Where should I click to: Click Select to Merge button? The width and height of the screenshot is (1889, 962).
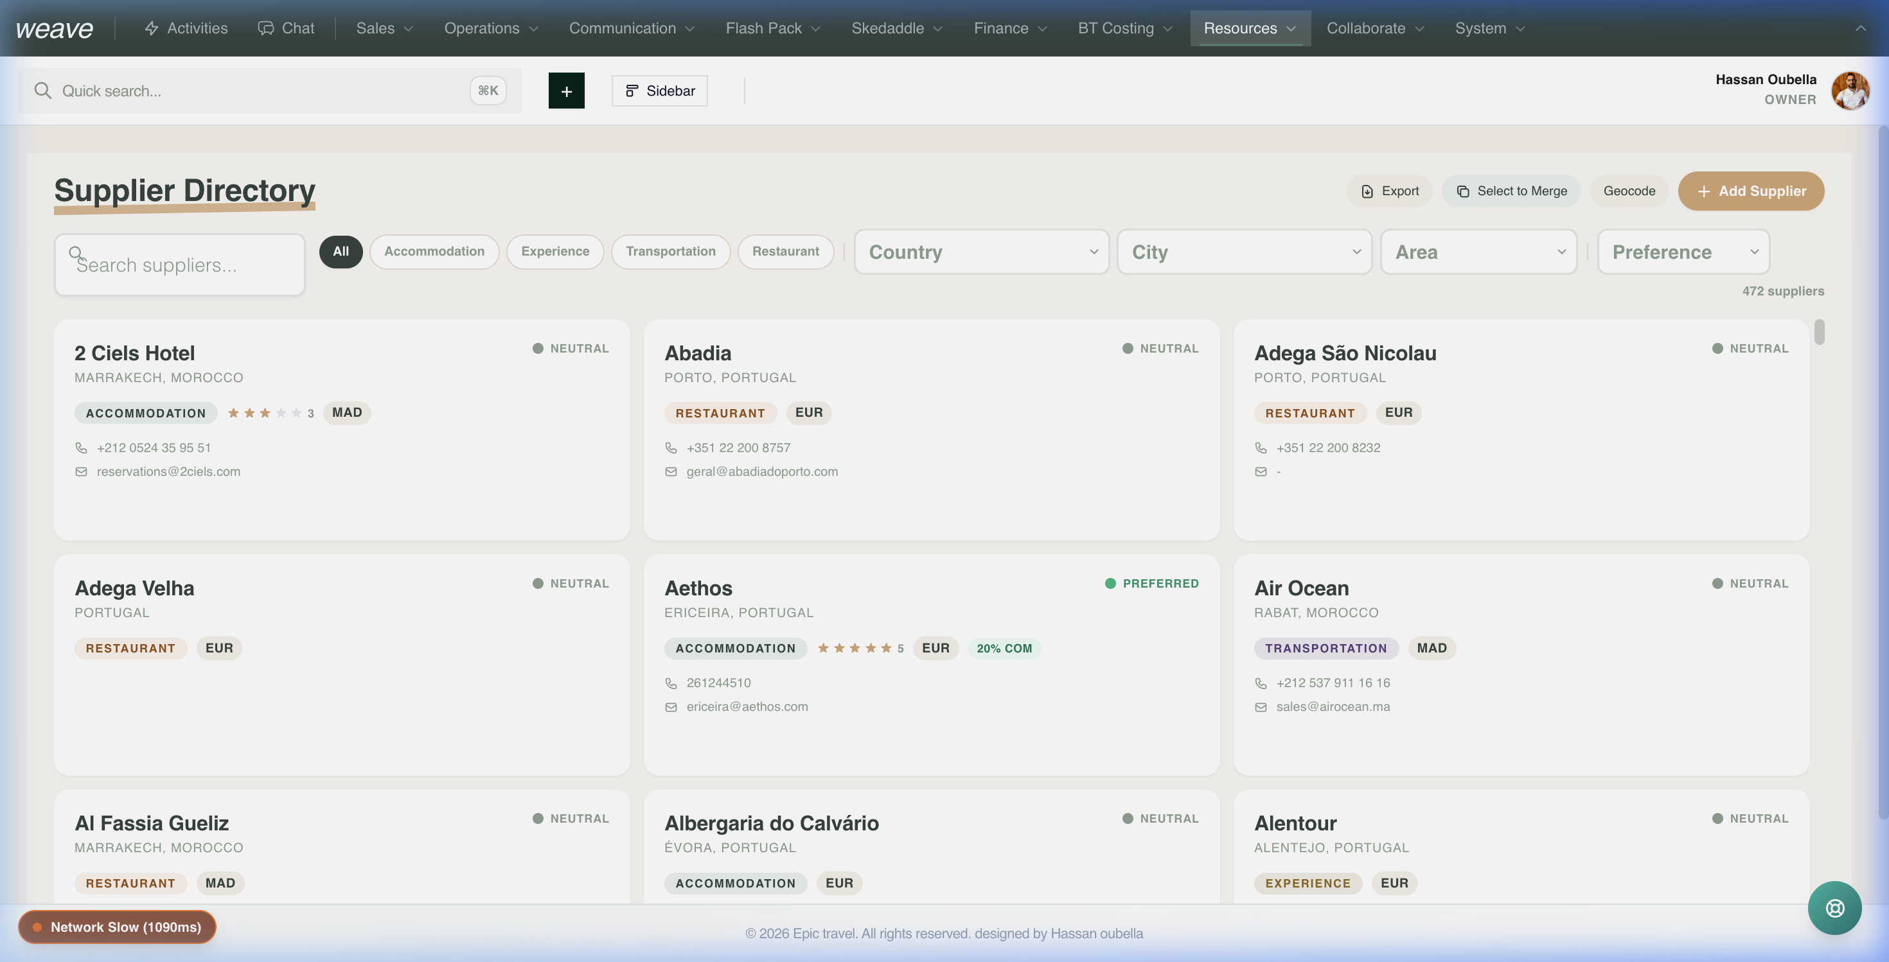pyautogui.click(x=1511, y=191)
